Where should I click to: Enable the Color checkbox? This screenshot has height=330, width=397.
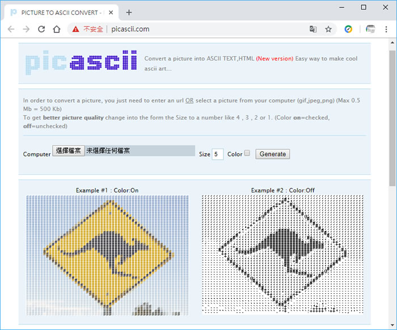click(247, 153)
